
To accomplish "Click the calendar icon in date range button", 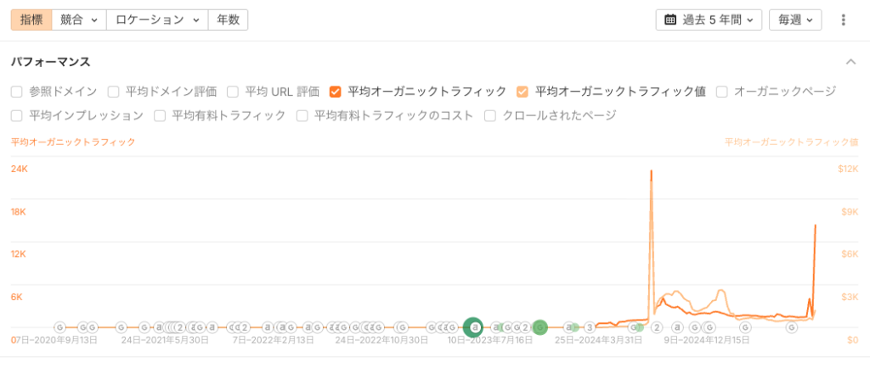I will click(670, 20).
